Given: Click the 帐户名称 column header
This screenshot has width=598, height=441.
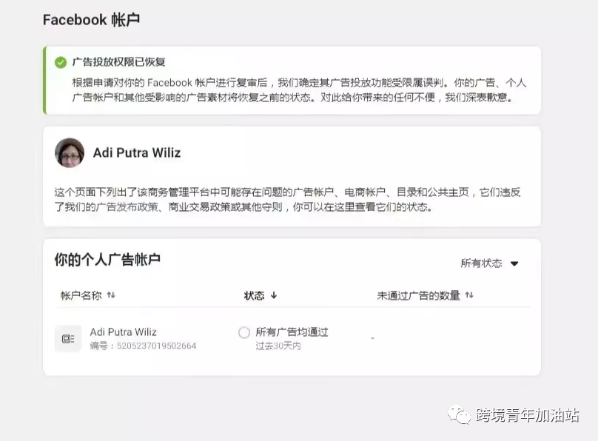Looking at the screenshot, I should click(81, 295).
